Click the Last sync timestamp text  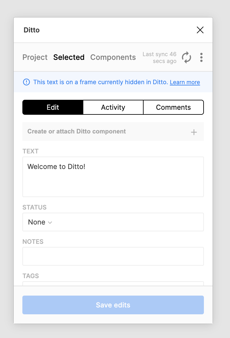click(160, 57)
